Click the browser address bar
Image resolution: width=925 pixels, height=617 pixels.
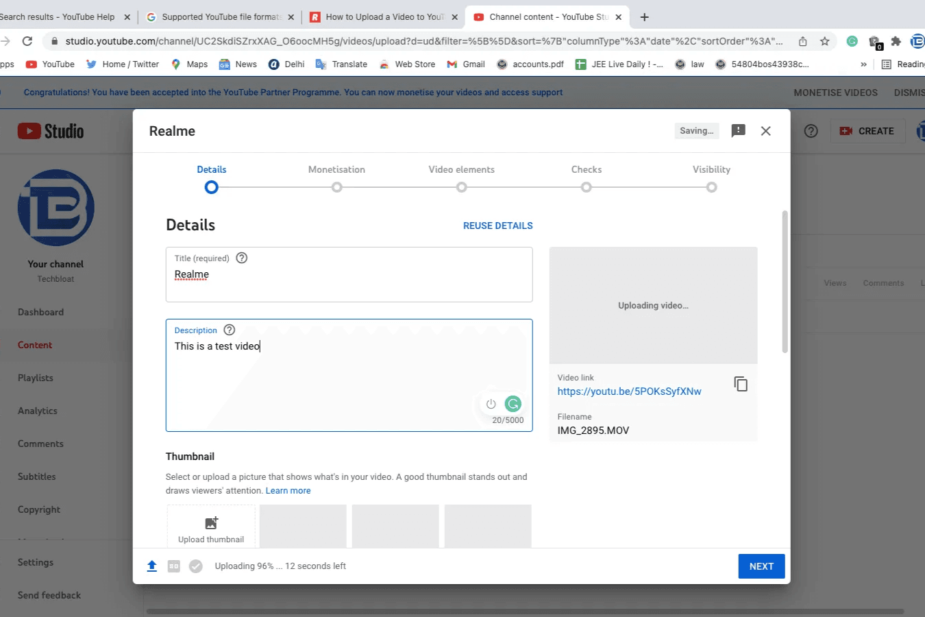coord(423,41)
